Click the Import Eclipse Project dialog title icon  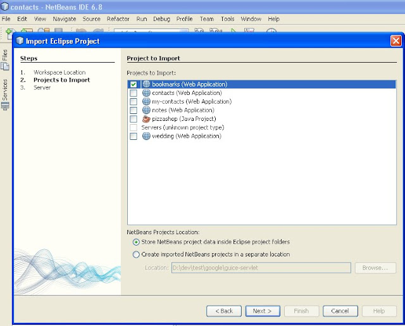pos(20,41)
